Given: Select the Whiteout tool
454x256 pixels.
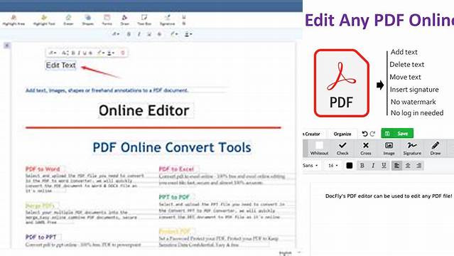Looking at the screenshot, I should [x=319, y=148].
